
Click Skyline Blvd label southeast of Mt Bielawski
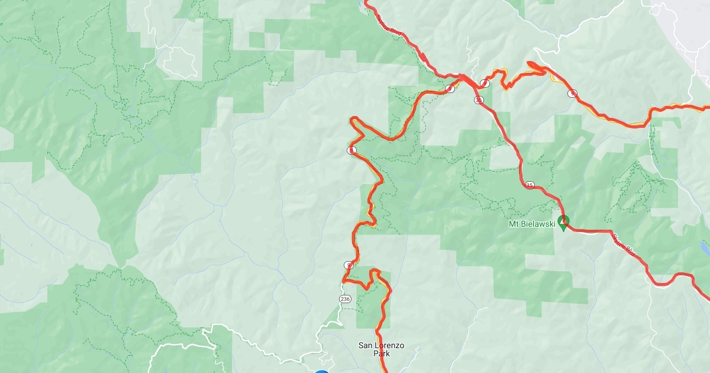point(625,246)
